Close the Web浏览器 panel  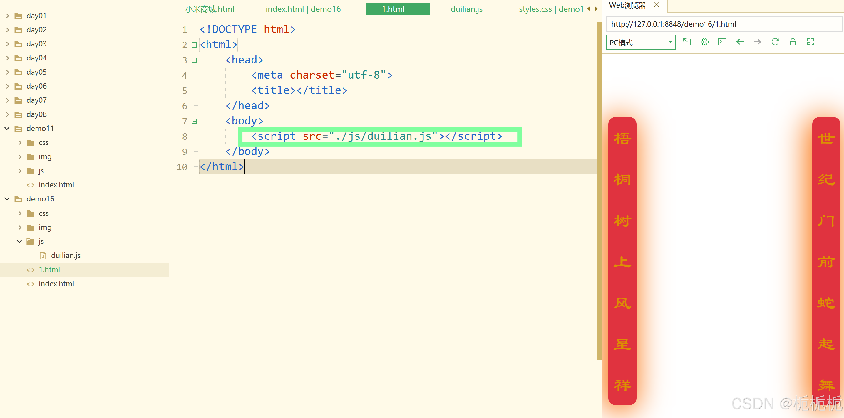(x=656, y=5)
